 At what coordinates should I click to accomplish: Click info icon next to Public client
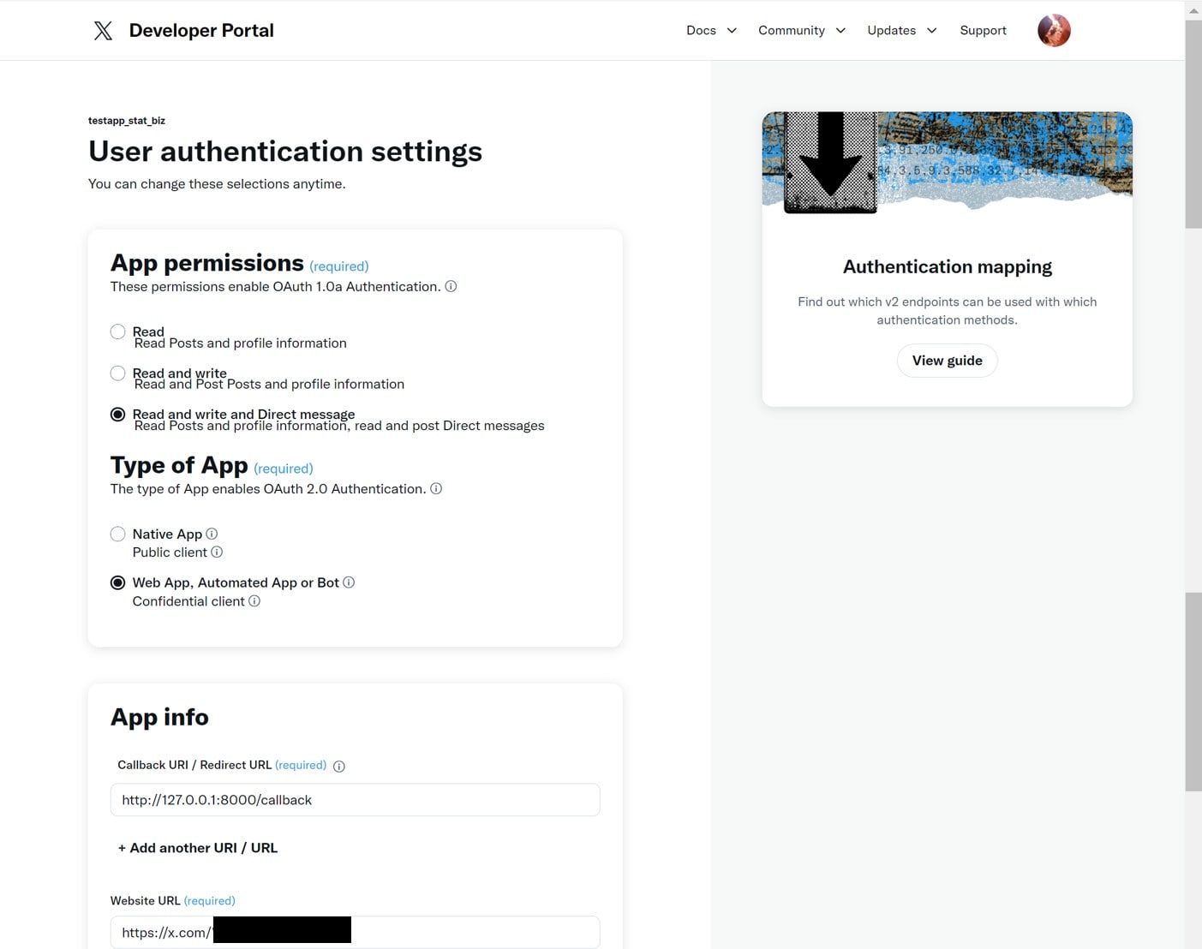[217, 552]
